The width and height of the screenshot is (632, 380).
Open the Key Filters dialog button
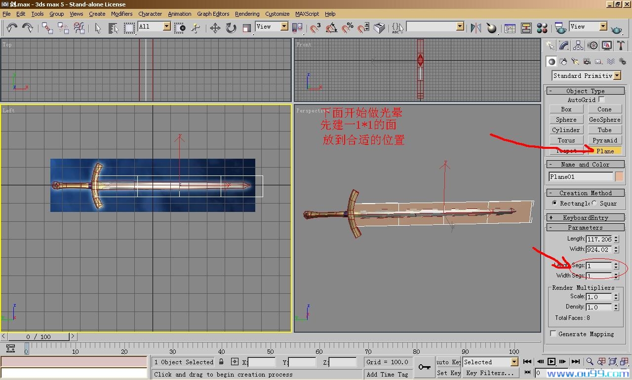[x=490, y=373]
